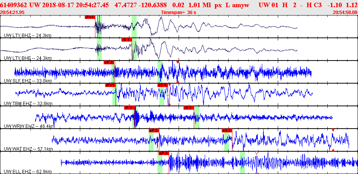Screen dimensions: 358x174
Task: Select the eP 2 pick flag on WAT trace
Action: click(x=154, y=130)
